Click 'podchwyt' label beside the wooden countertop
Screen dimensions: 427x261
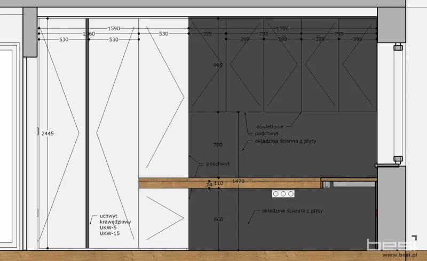tap(218, 164)
